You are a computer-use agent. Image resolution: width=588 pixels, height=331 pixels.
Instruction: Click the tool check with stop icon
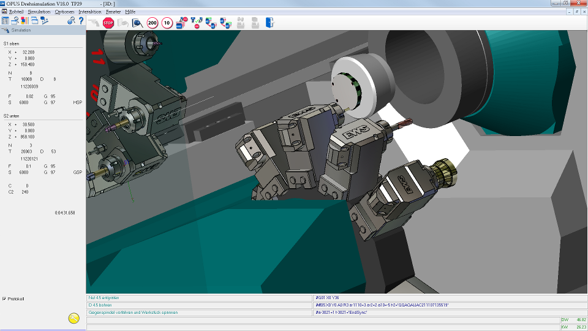[196, 23]
